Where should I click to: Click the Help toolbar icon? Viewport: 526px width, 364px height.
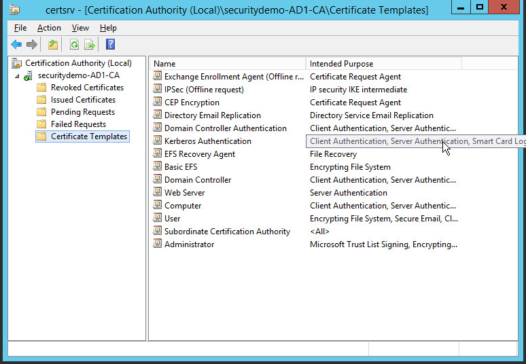click(110, 44)
